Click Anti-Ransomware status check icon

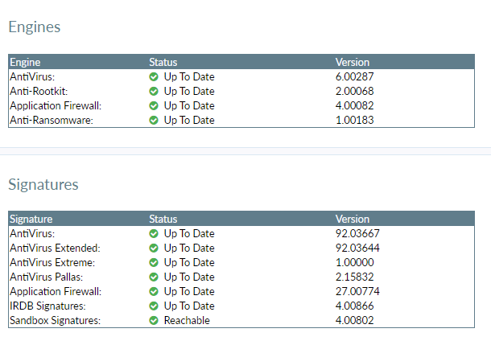coord(154,120)
